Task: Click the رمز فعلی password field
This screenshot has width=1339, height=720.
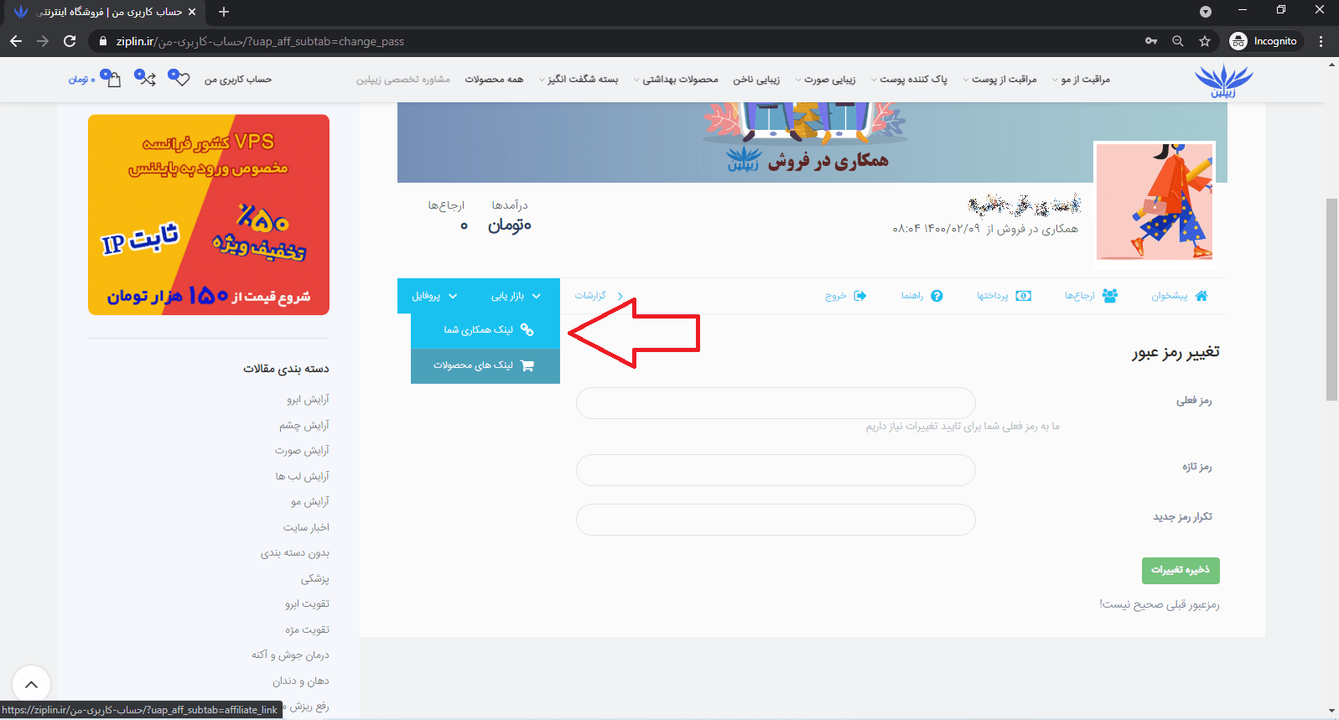Action: (776, 403)
